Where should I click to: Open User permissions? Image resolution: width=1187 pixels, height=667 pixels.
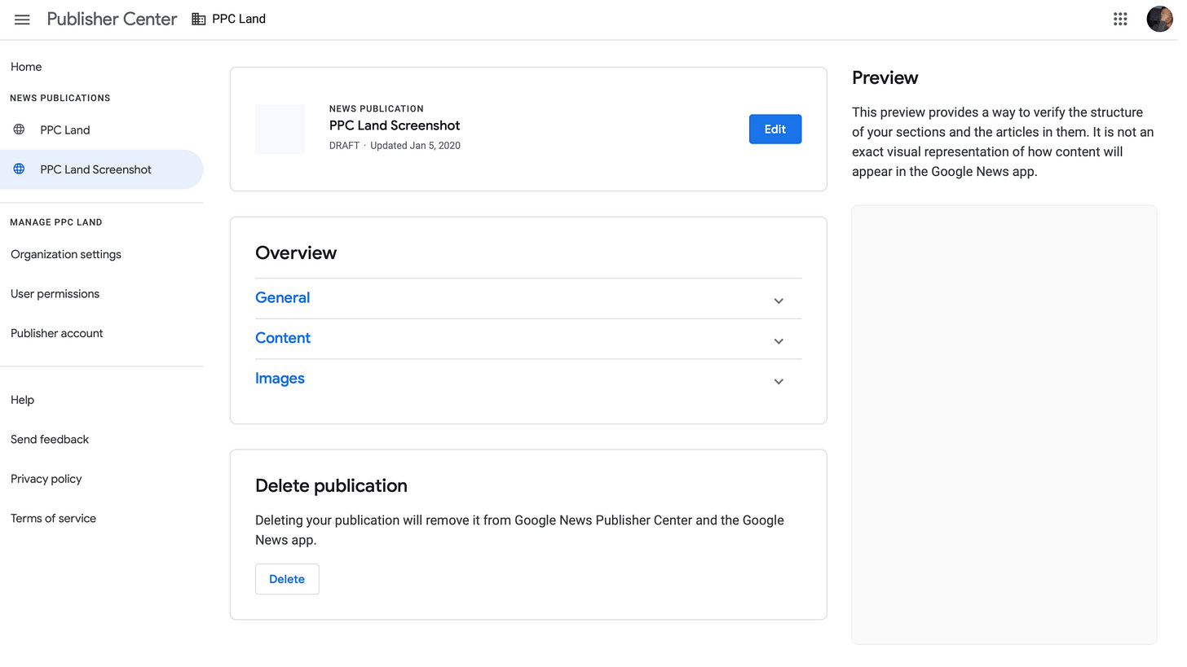coord(55,294)
